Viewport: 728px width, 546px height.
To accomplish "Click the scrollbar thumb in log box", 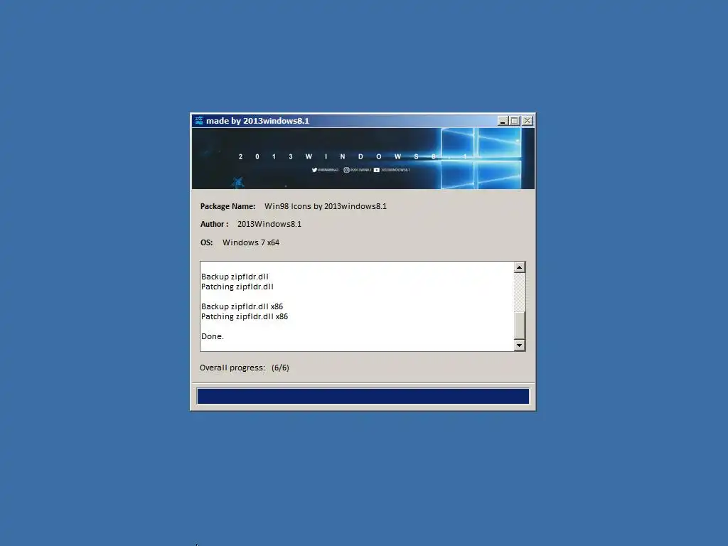I will pos(519,326).
